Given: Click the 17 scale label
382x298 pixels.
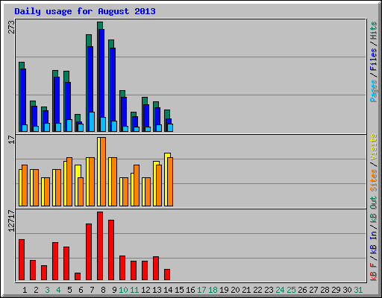Looking at the screenshot, I should (x=12, y=140).
